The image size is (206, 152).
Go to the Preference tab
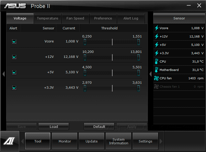pyautogui.click(x=103, y=19)
